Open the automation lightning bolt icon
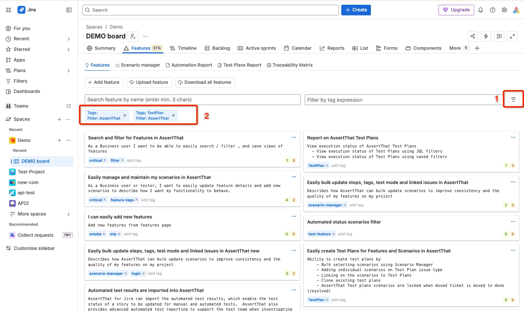Viewport: 524px width, 311px height. click(486, 36)
